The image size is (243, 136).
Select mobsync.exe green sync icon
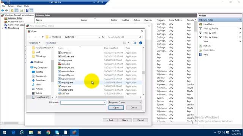click(59, 68)
